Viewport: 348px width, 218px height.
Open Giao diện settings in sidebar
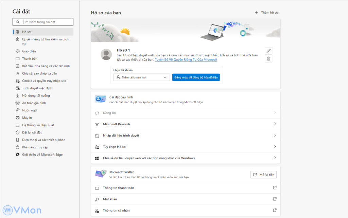tap(29, 51)
